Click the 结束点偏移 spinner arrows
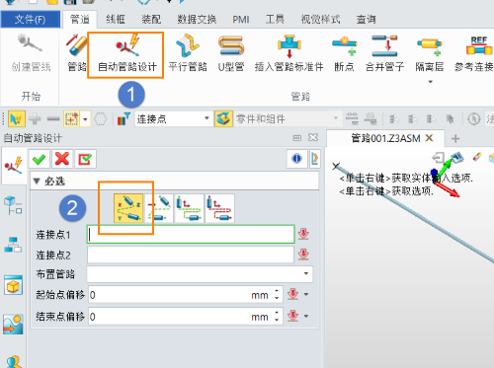 point(277,317)
